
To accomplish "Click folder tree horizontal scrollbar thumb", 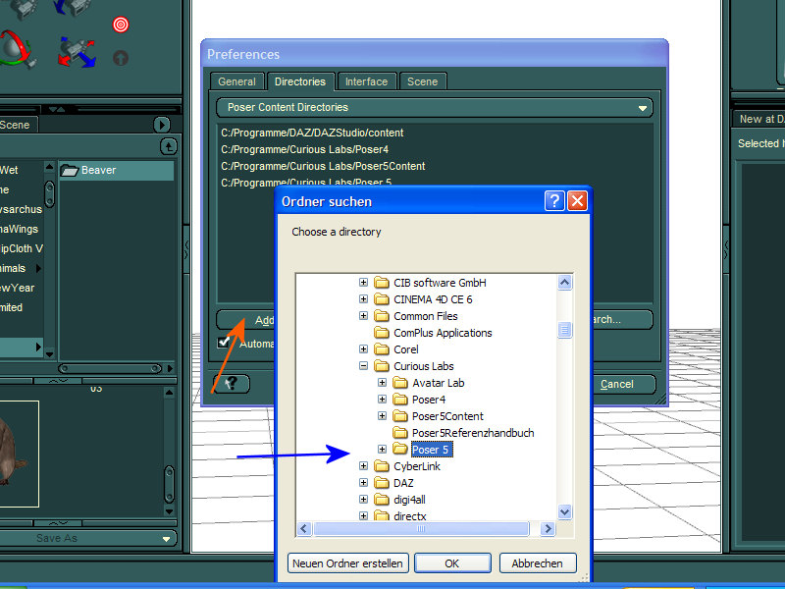I will 421,528.
